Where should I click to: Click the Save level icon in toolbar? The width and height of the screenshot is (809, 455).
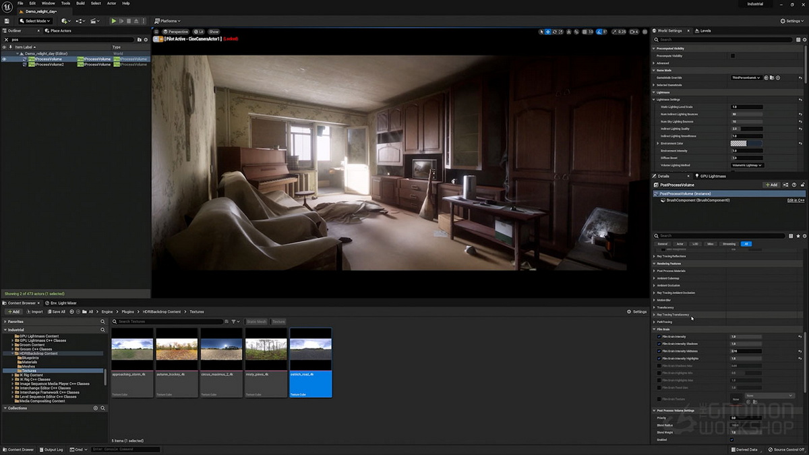pyautogui.click(x=7, y=21)
